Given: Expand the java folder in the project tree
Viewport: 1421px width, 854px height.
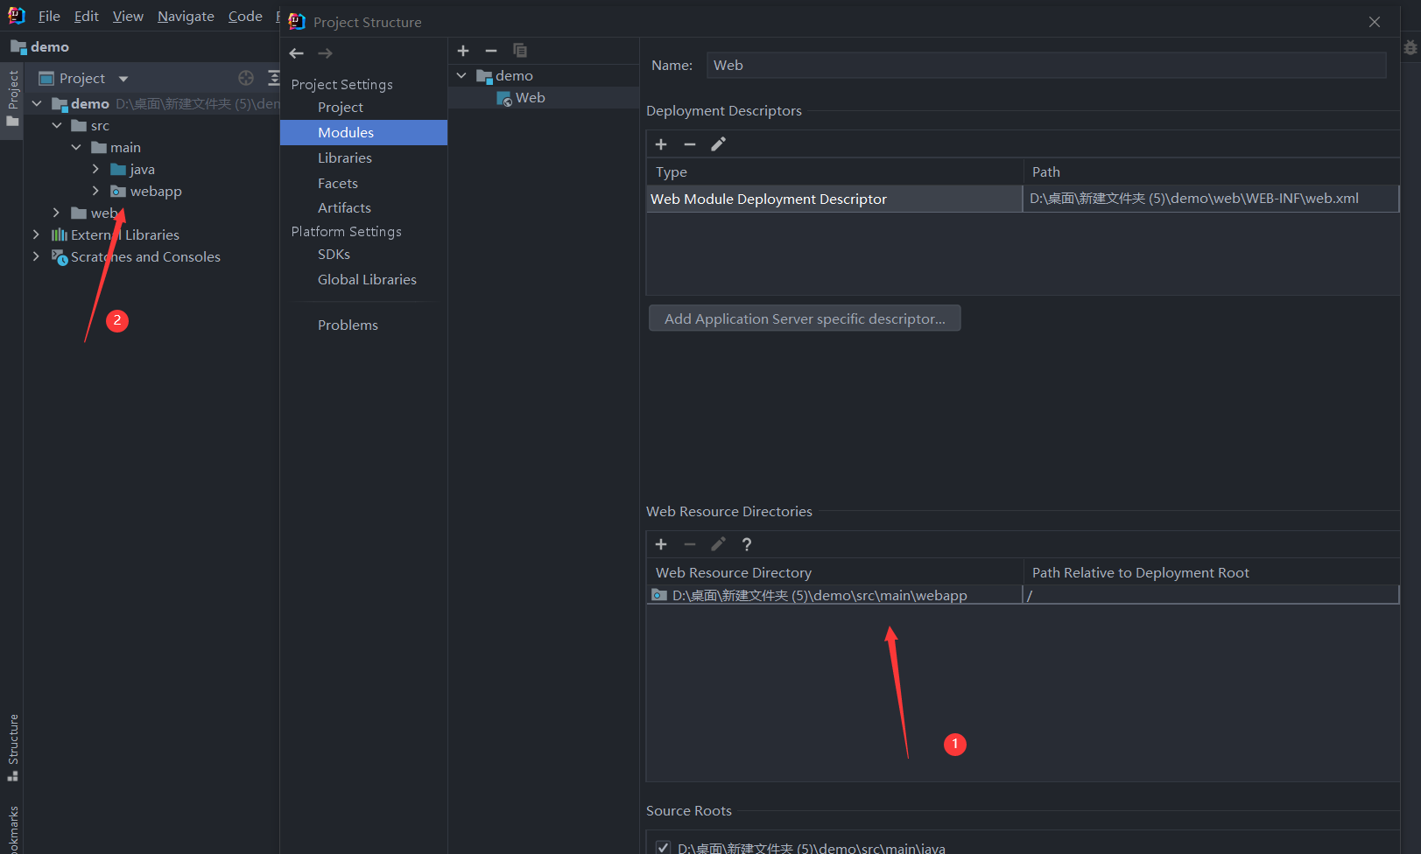Looking at the screenshot, I should click(95, 169).
